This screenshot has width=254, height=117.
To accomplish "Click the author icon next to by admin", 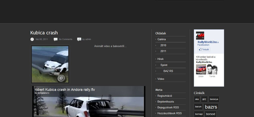I will [x=79, y=39].
